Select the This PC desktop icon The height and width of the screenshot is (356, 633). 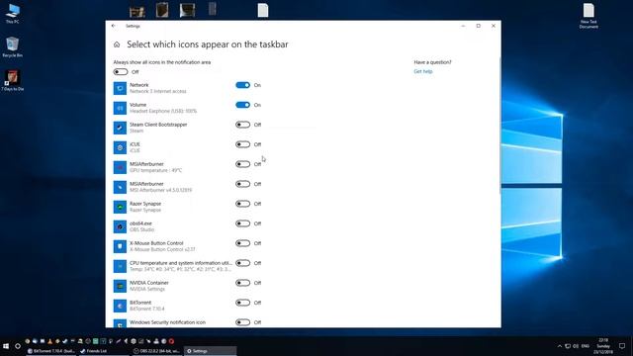click(13, 13)
